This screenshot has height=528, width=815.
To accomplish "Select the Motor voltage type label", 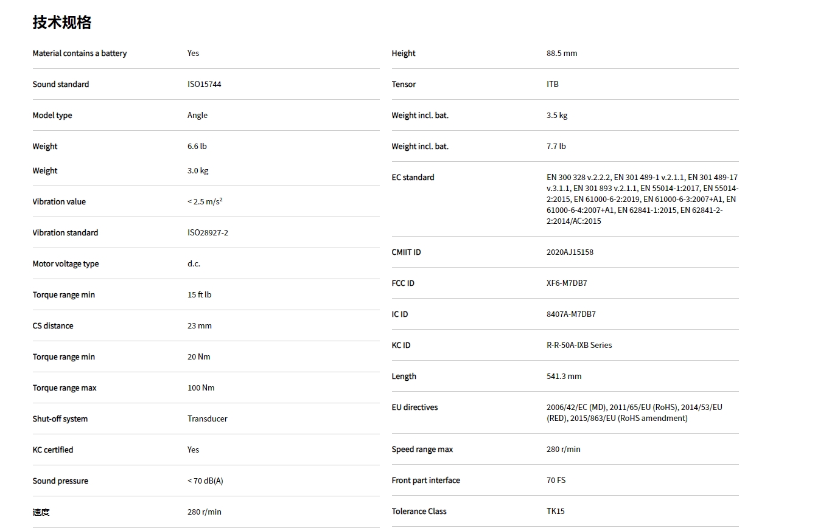I will (66, 264).
